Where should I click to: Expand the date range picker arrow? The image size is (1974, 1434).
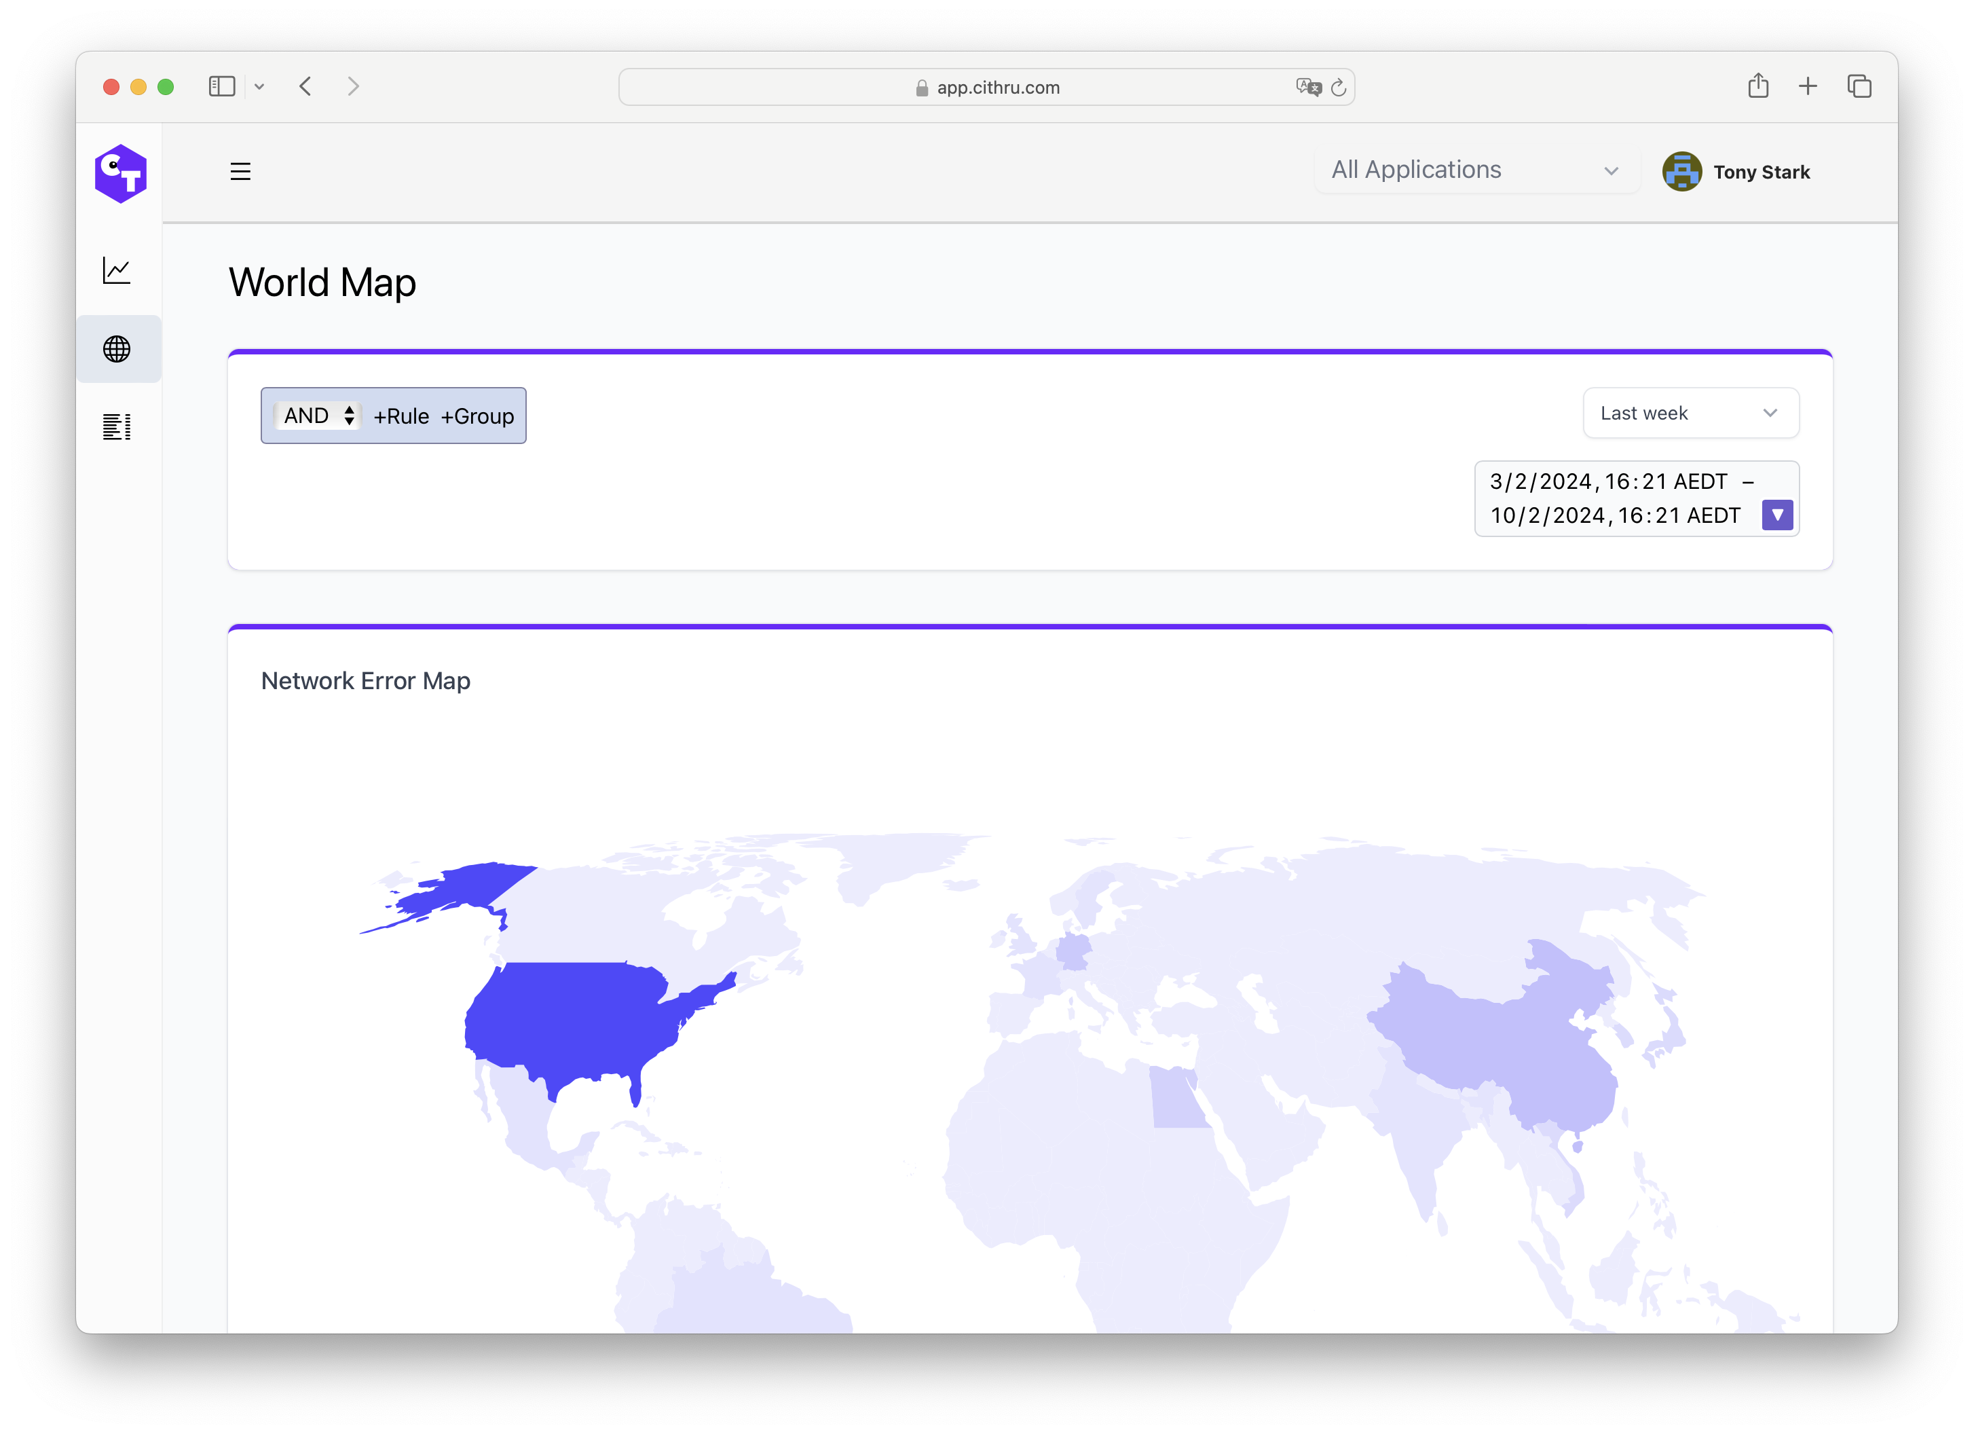[1777, 515]
